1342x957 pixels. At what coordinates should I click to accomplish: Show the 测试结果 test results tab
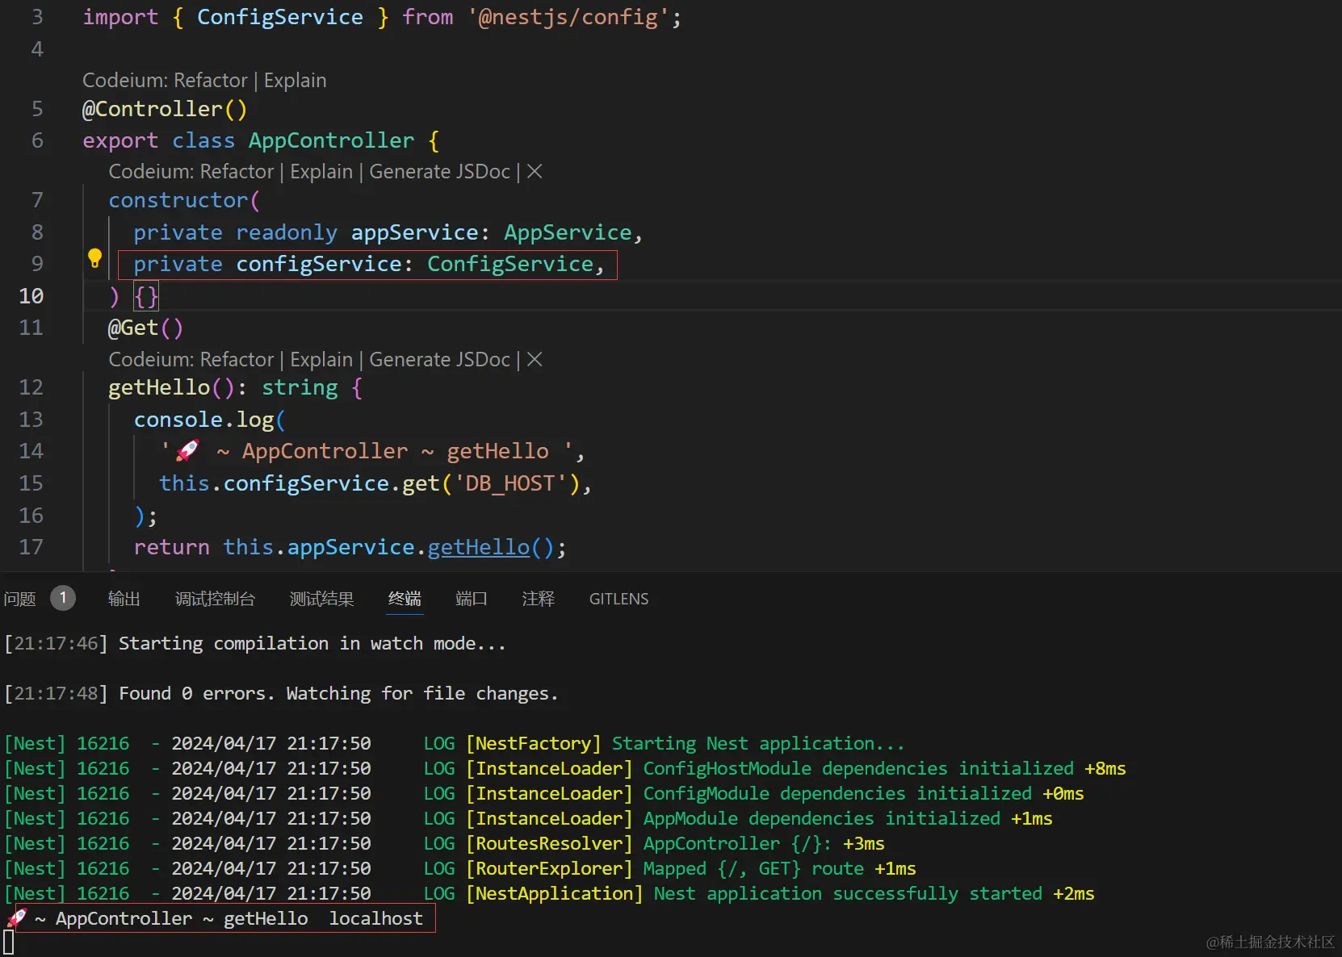pyautogui.click(x=322, y=599)
